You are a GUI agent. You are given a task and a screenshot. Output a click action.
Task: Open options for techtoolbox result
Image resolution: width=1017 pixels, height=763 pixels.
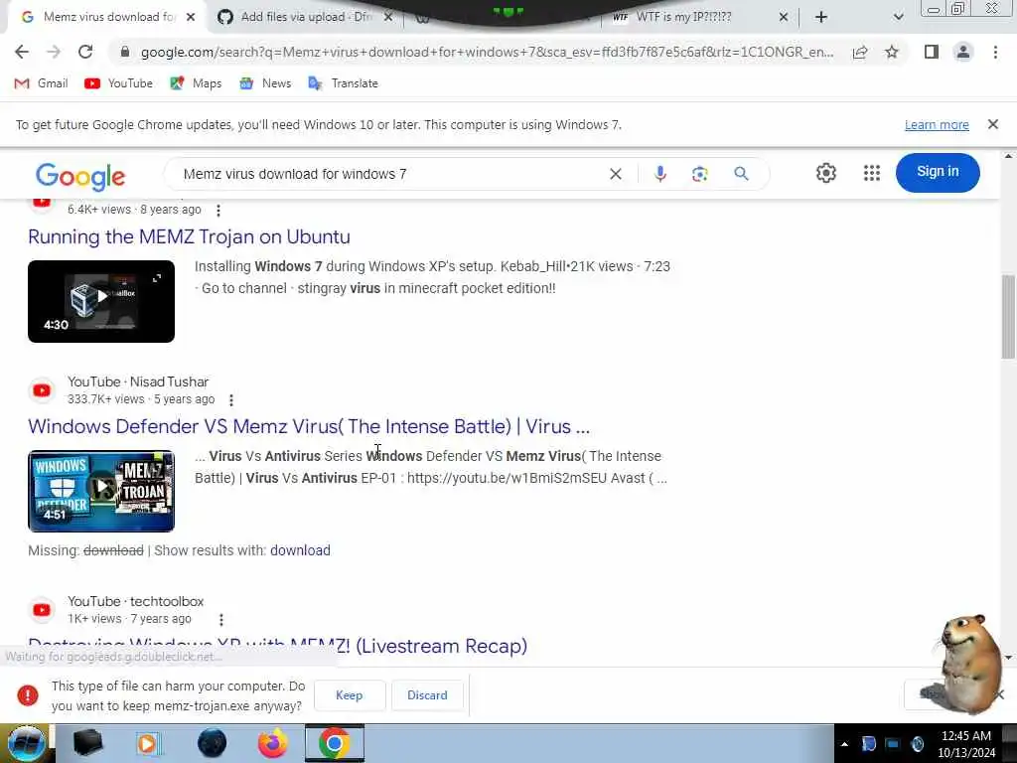221,620
